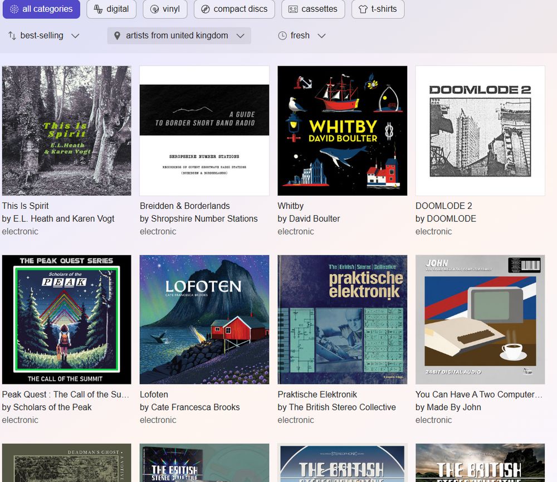The width and height of the screenshot is (557, 482).
Task: Click by The British Stereo Collective
Action: (x=337, y=407)
